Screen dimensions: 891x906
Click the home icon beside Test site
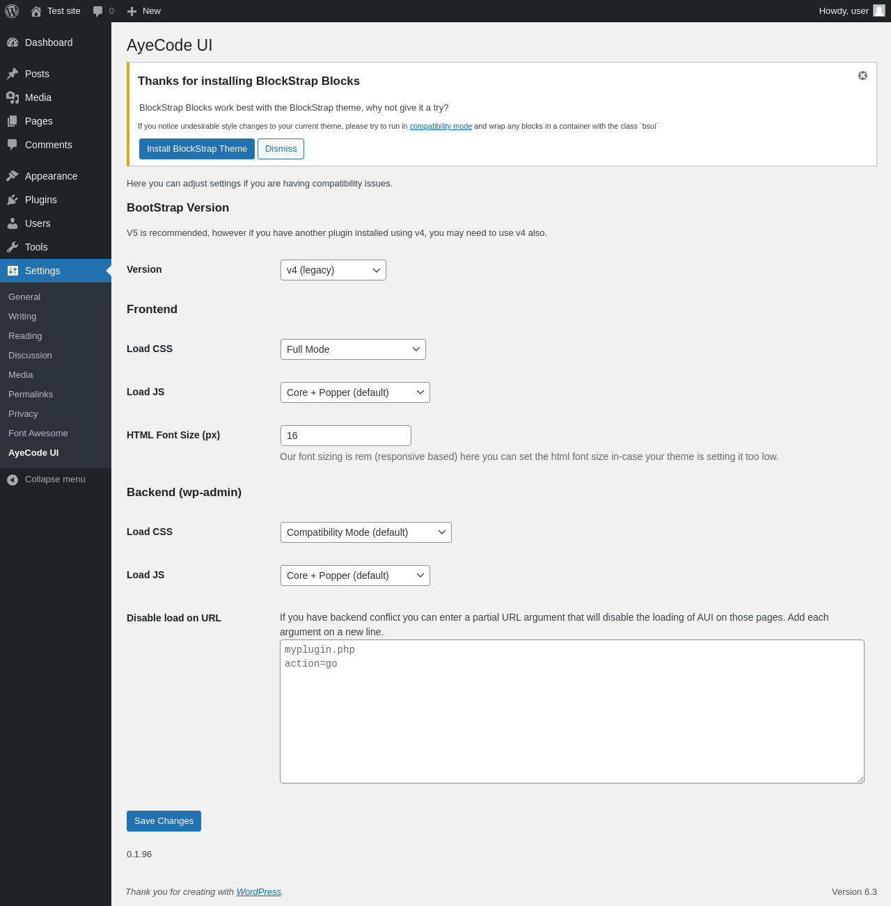point(36,11)
